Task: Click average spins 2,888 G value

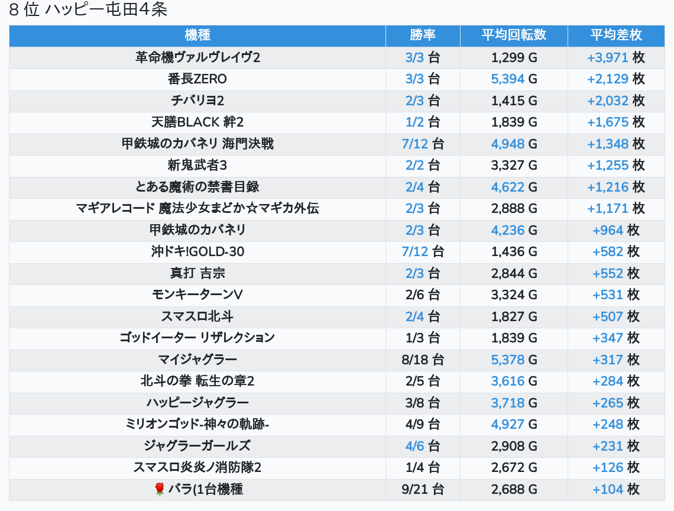Action: pos(514,208)
